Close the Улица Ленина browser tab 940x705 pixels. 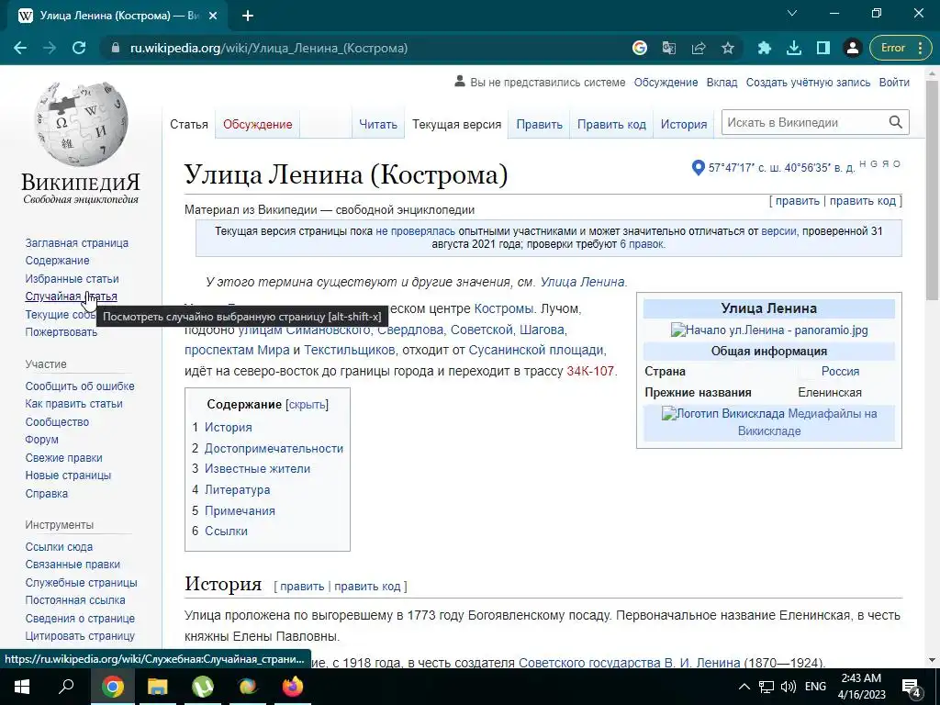(x=213, y=17)
